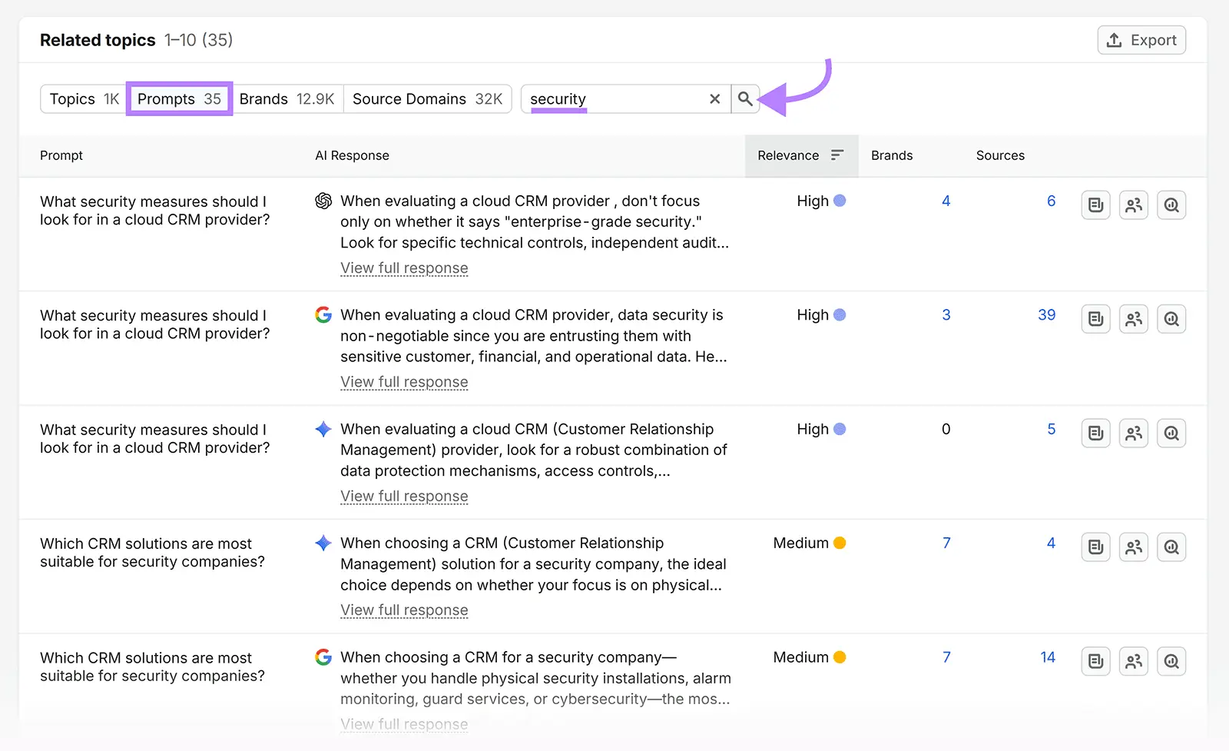Open 'View full response' under the enterprise-grade security answer

point(404,268)
